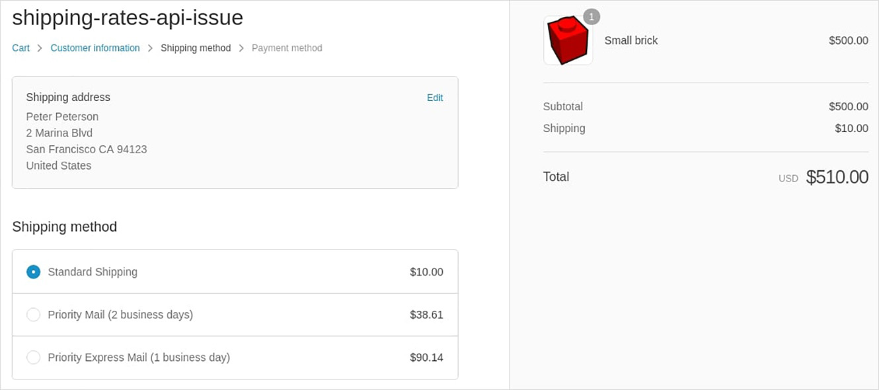Screen dimensions: 879x390
Task: Click the quantity badge on the brick image
Action: click(592, 16)
